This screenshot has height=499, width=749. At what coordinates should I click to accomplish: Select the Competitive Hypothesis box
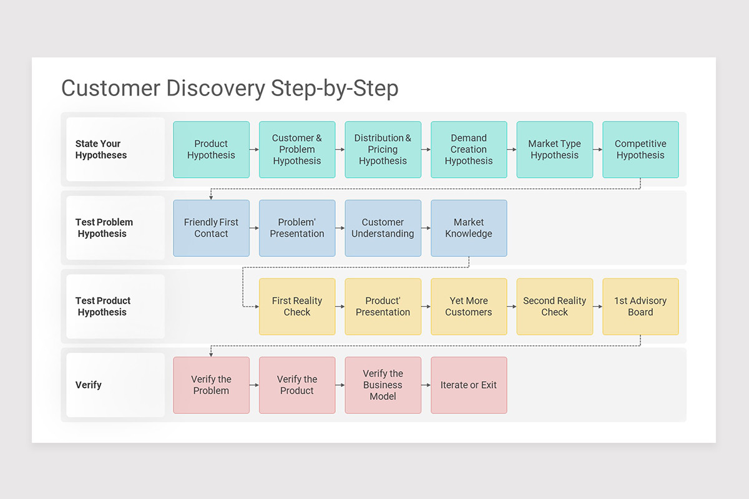(640, 149)
